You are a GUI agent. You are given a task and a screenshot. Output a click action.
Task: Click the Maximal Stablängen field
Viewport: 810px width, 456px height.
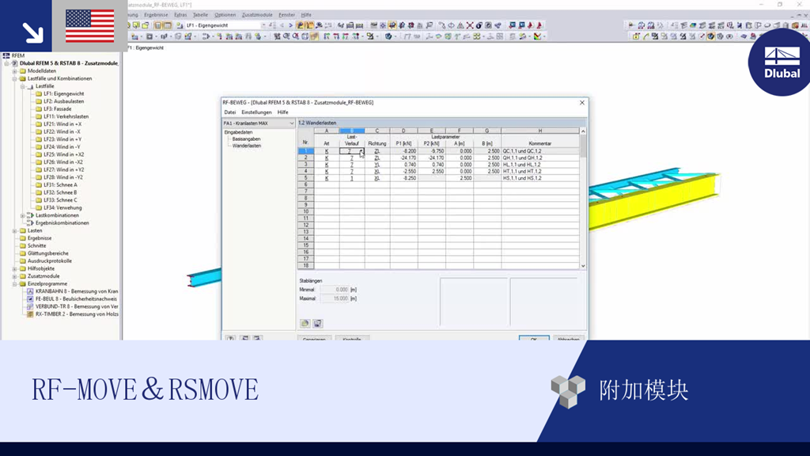(335, 298)
